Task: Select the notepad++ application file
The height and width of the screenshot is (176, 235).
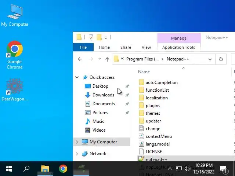Action: [156, 159]
